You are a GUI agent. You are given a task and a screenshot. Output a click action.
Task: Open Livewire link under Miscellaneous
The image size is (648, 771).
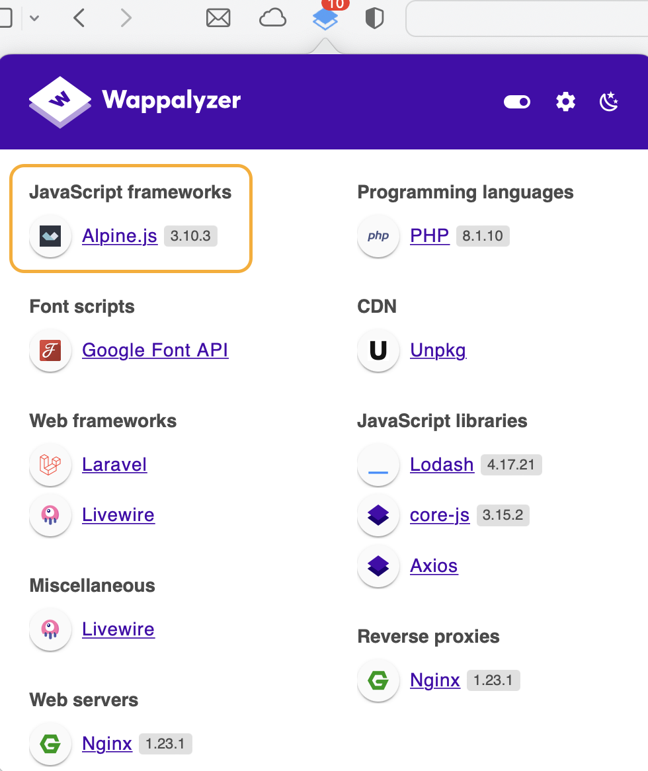118,629
